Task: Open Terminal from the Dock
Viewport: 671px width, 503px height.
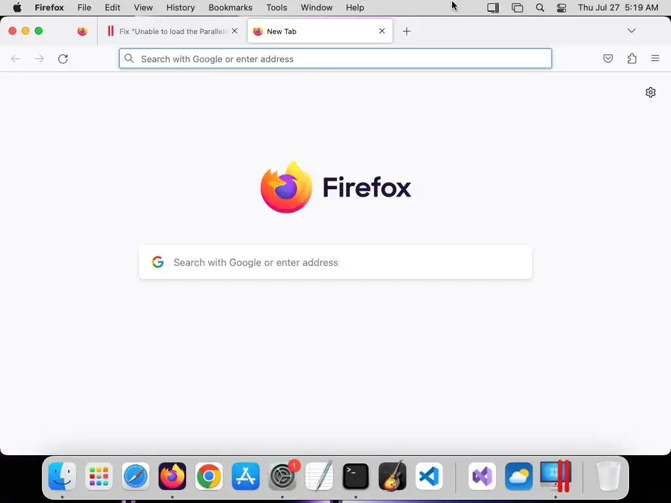Action: (356, 476)
